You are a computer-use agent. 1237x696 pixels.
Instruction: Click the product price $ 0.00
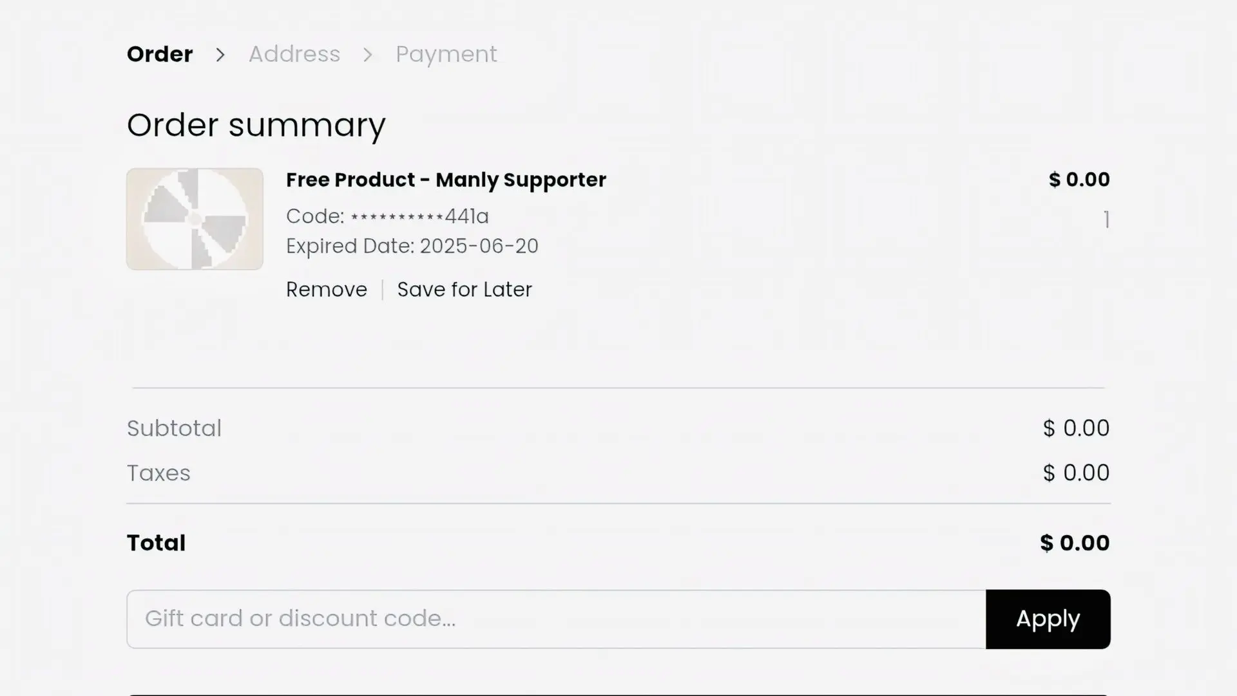pyautogui.click(x=1079, y=180)
